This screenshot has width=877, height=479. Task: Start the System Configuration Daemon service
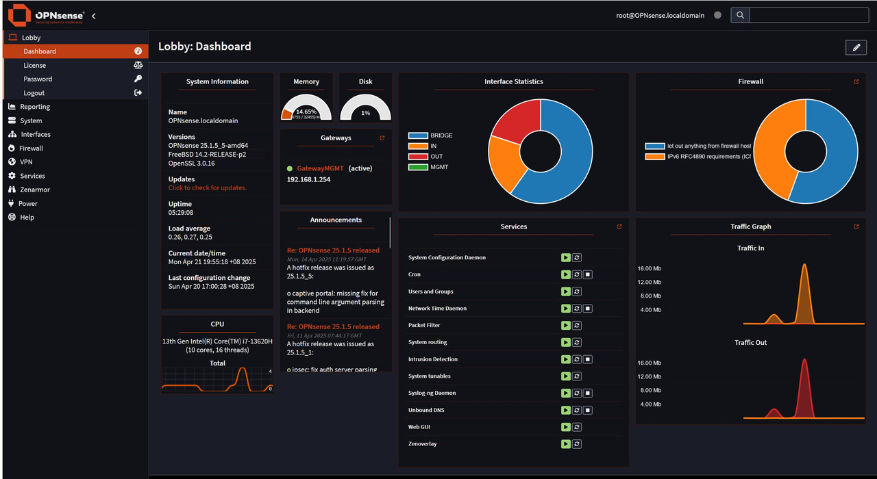[x=565, y=258]
